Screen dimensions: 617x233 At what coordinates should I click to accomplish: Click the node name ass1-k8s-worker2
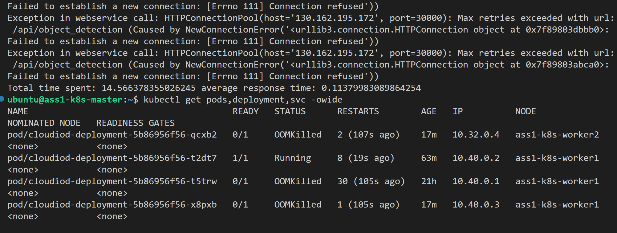point(557,135)
